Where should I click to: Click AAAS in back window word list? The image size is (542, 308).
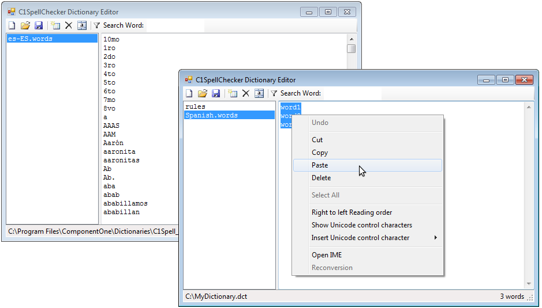(x=111, y=126)
